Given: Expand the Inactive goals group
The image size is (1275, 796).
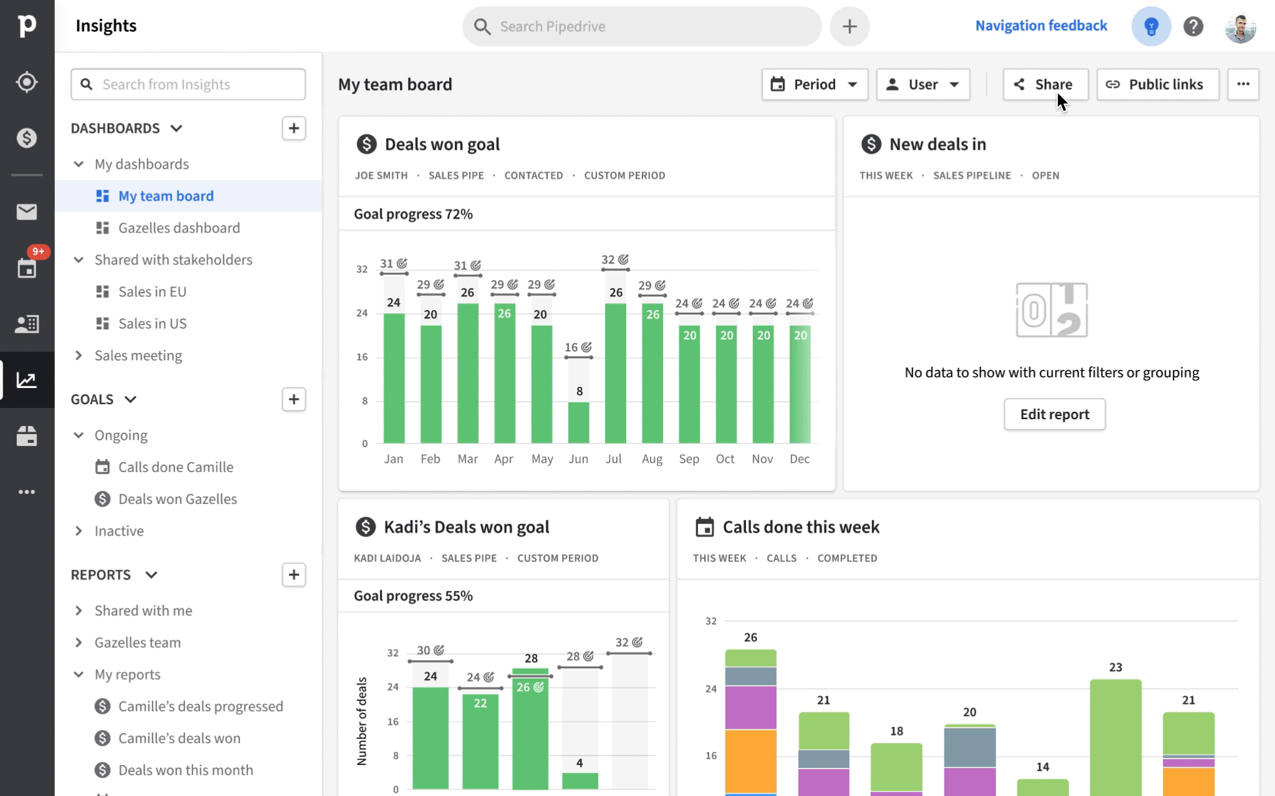Looking at the screenshot, I should click(x=79, y=531).
